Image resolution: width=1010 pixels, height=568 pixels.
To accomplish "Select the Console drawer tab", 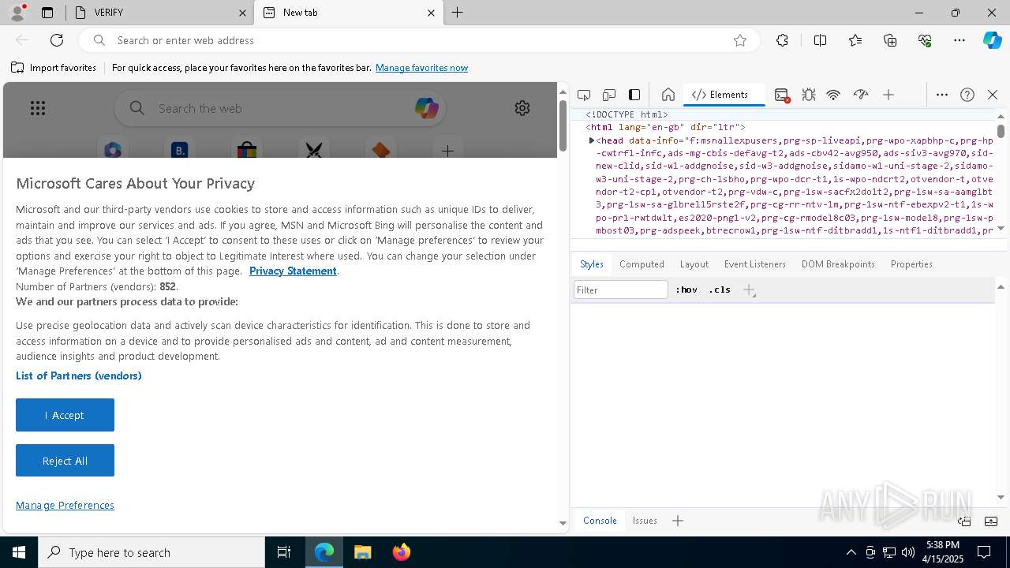I will (x=600, y=521).
